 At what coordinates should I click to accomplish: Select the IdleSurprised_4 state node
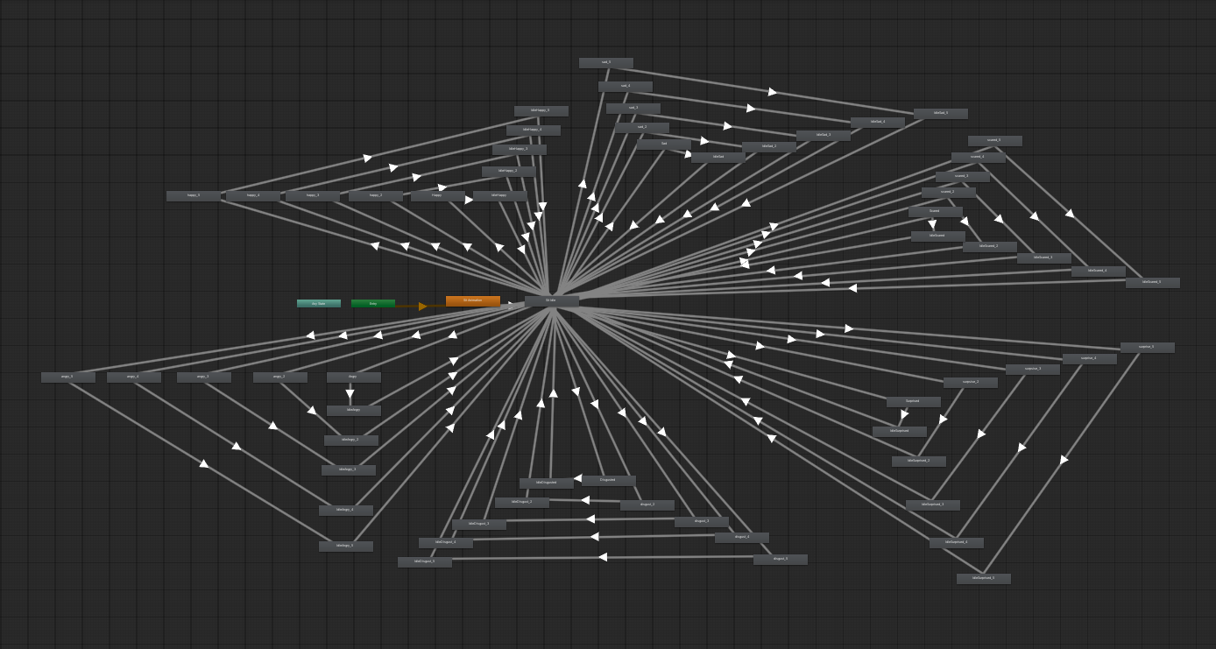957,543
